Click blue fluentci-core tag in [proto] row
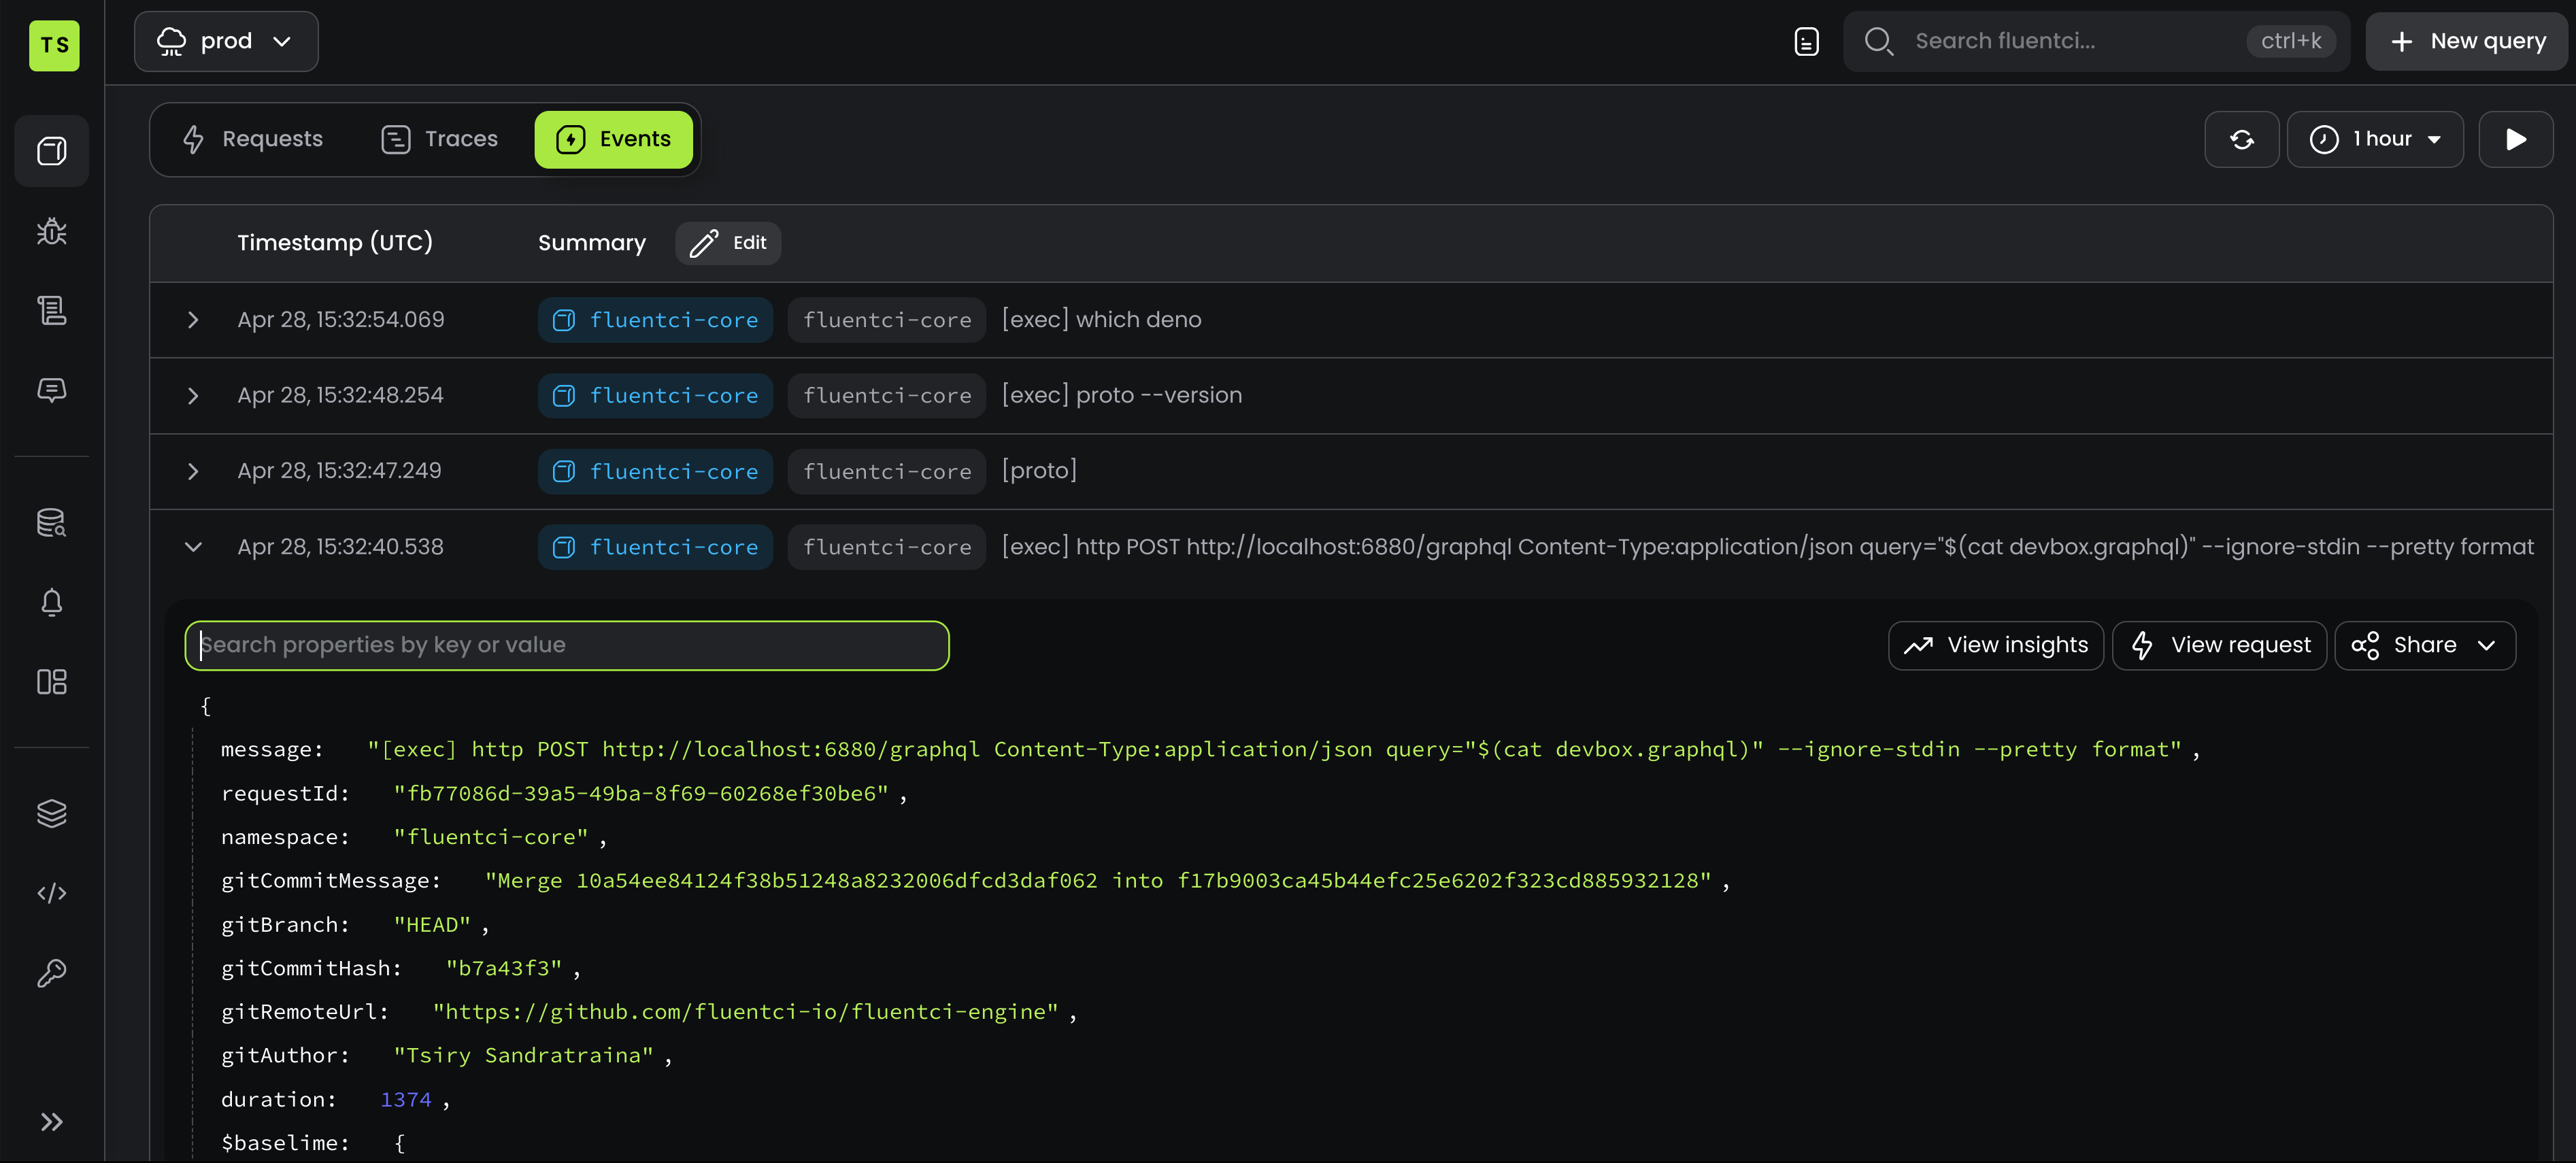2576x1163 pixels. [655, 471]
